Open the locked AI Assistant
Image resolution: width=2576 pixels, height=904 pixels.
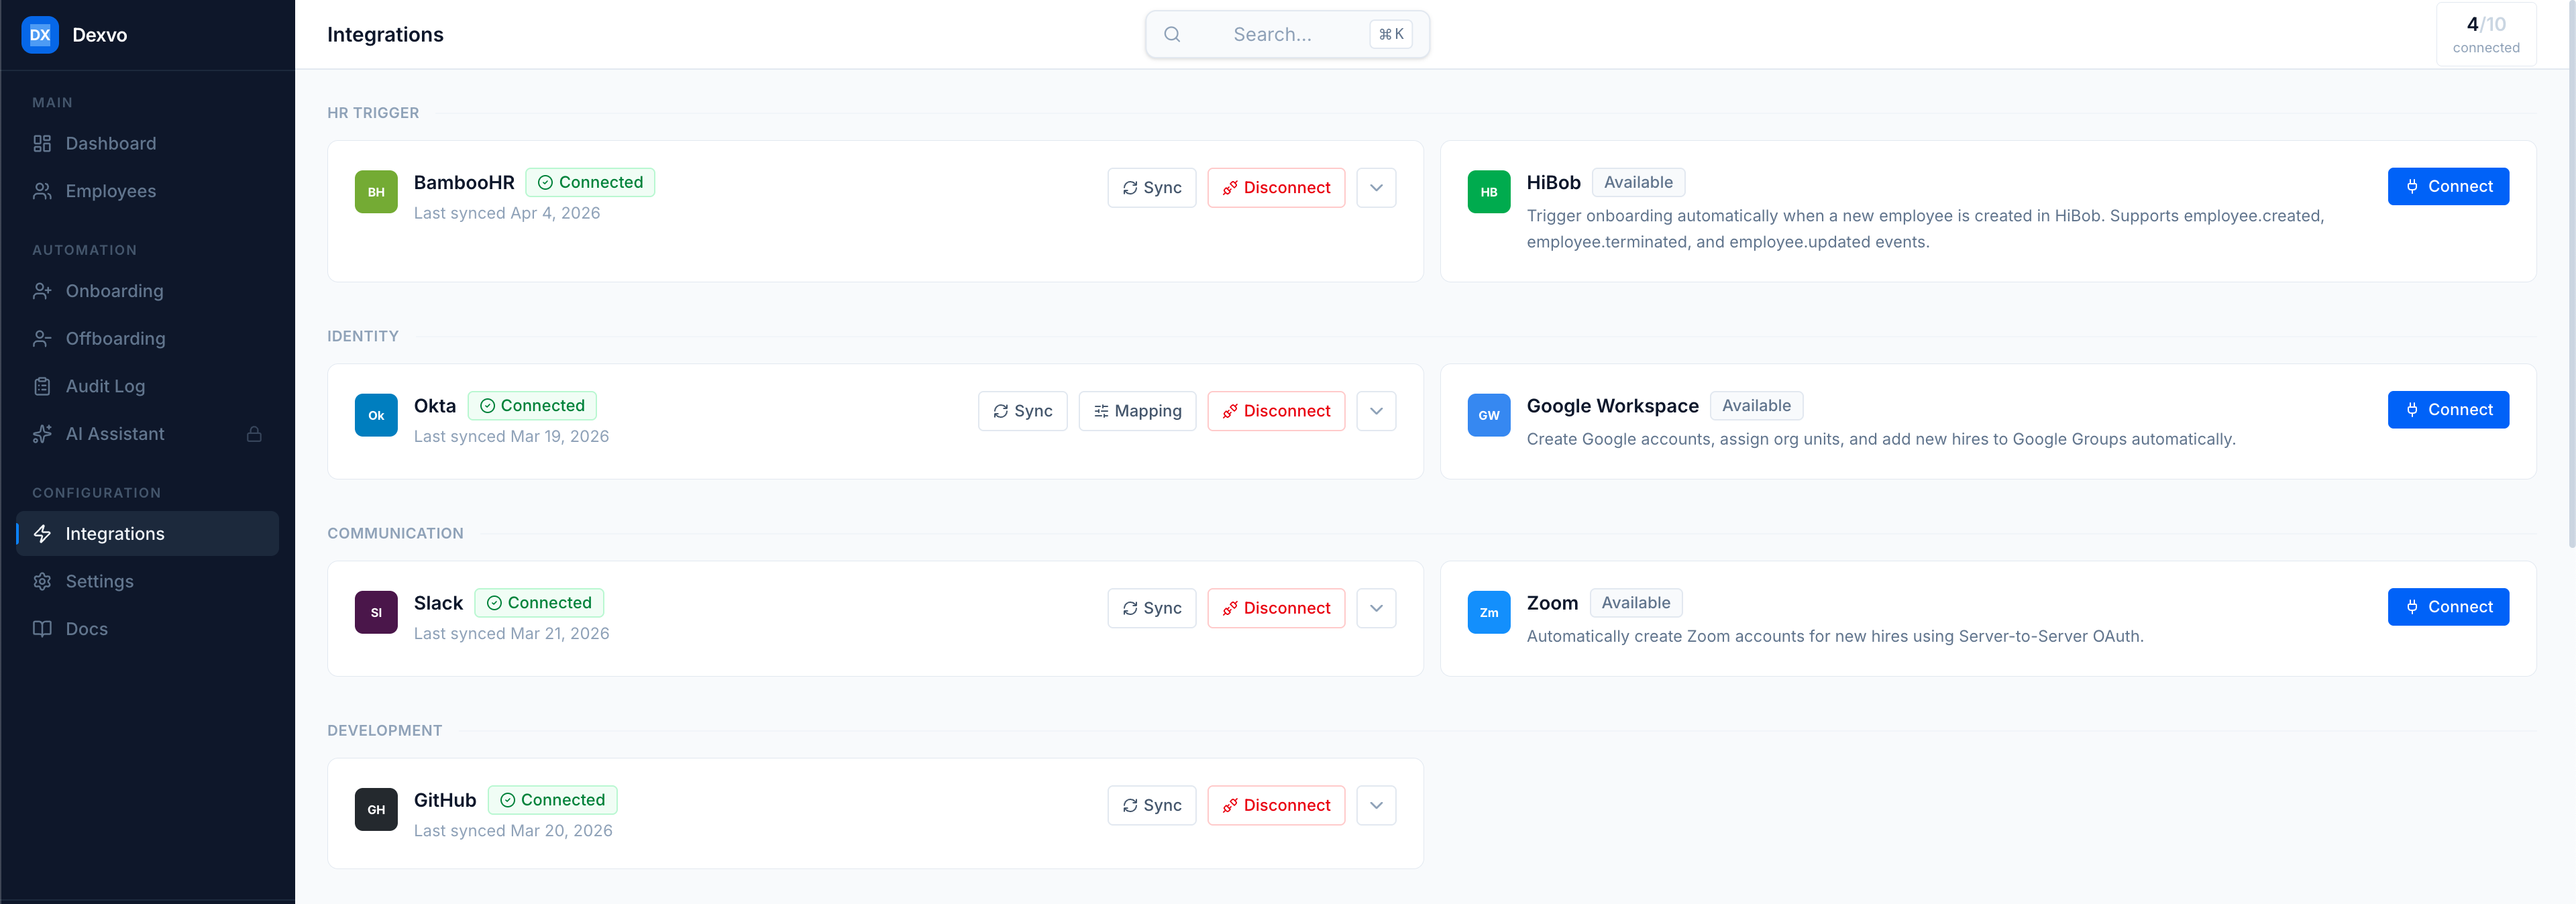(x=114, y=433)
